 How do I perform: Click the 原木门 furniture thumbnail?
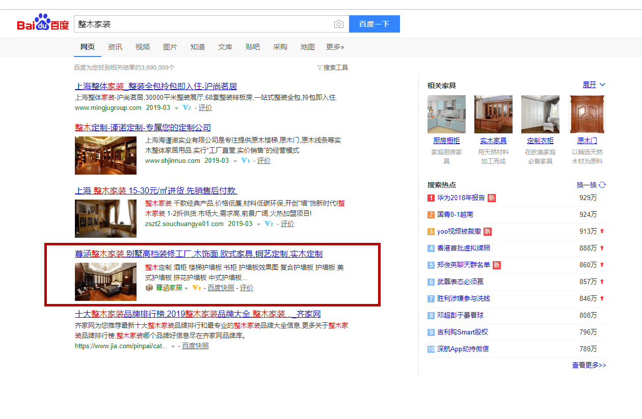point(587,114)
